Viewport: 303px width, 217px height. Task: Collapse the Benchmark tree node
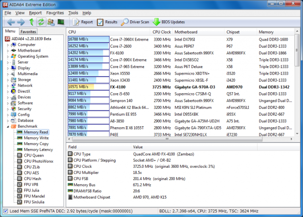[x=8, y=127]
